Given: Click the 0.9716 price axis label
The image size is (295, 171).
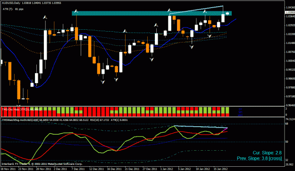Looking at the screenshot, I should [290, 96].
